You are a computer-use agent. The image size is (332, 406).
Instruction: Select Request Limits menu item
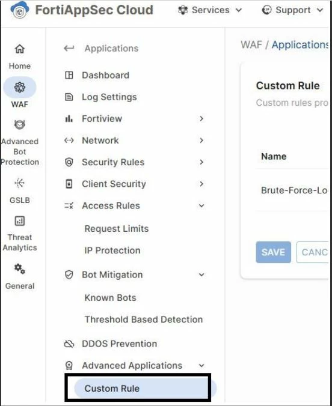(117, 229)
